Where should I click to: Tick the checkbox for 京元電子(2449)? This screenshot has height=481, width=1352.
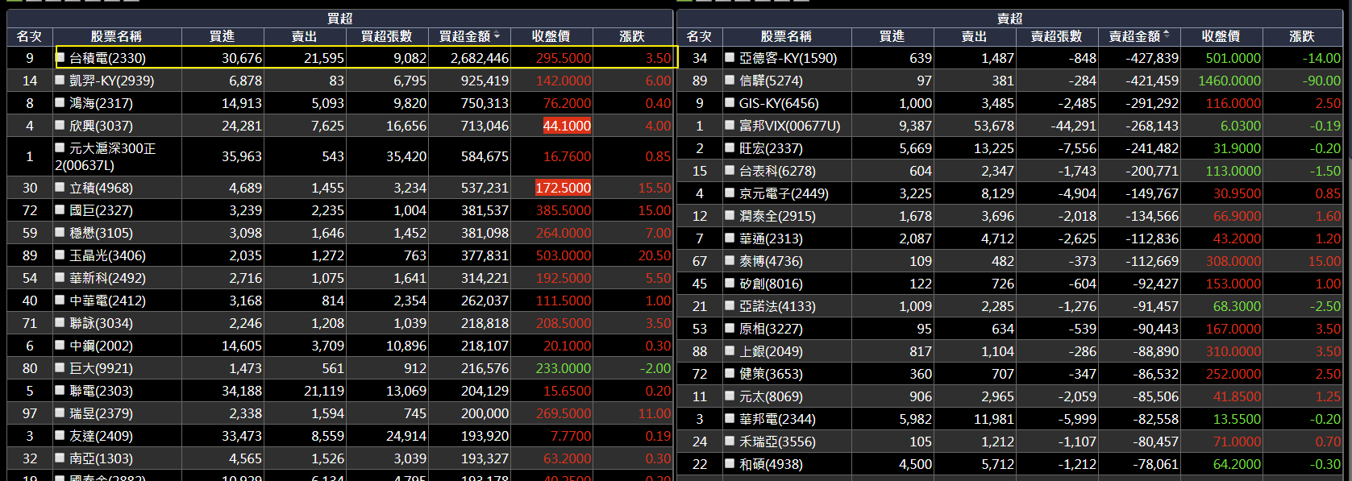tap(730, 193)
